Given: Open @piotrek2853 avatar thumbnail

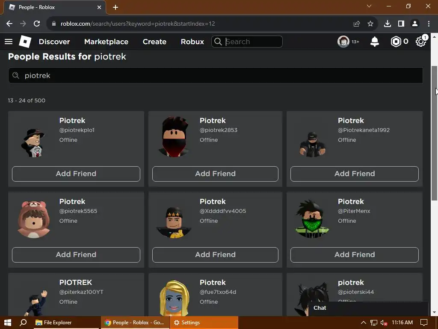Looking at the screenshot, I should (174, 137).
